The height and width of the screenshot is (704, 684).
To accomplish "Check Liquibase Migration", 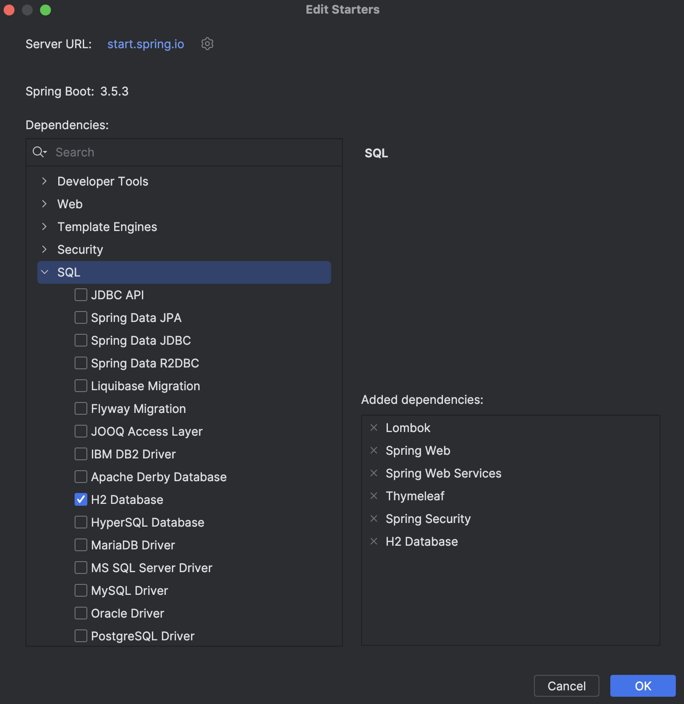I will coord(81,386).
